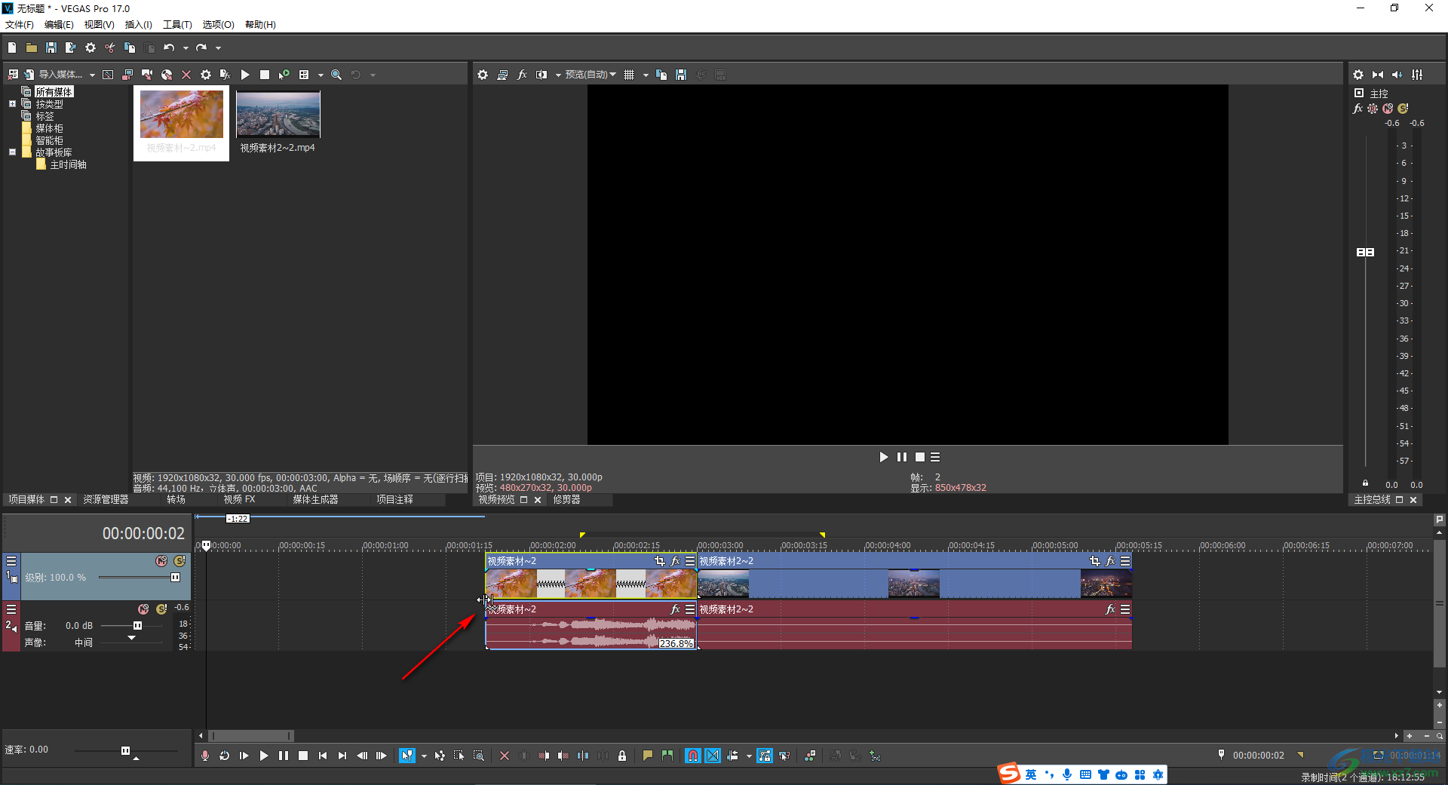Start media preview in project media toolbar
This screenshot has width=1448, height=785.
pos(245,75)
